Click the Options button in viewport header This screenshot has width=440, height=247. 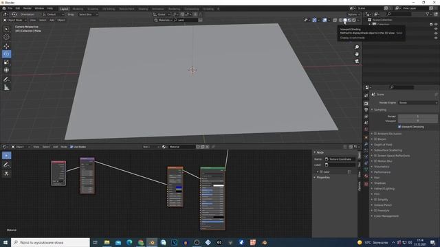[x=353, y=14]
